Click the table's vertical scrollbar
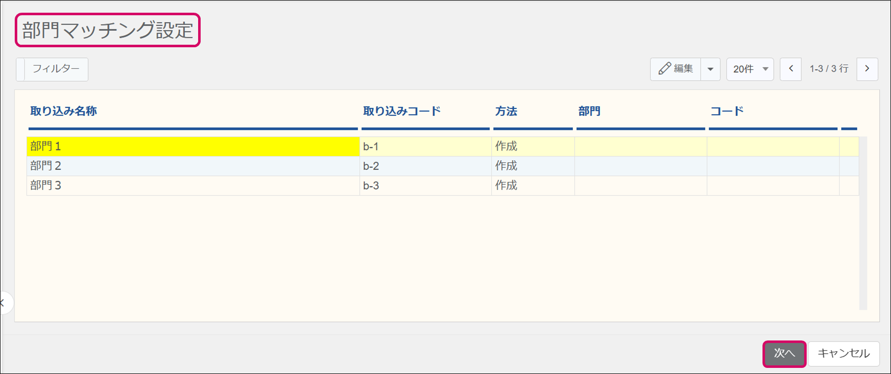This screenshot has width=891, height=374. pos(863,224)
